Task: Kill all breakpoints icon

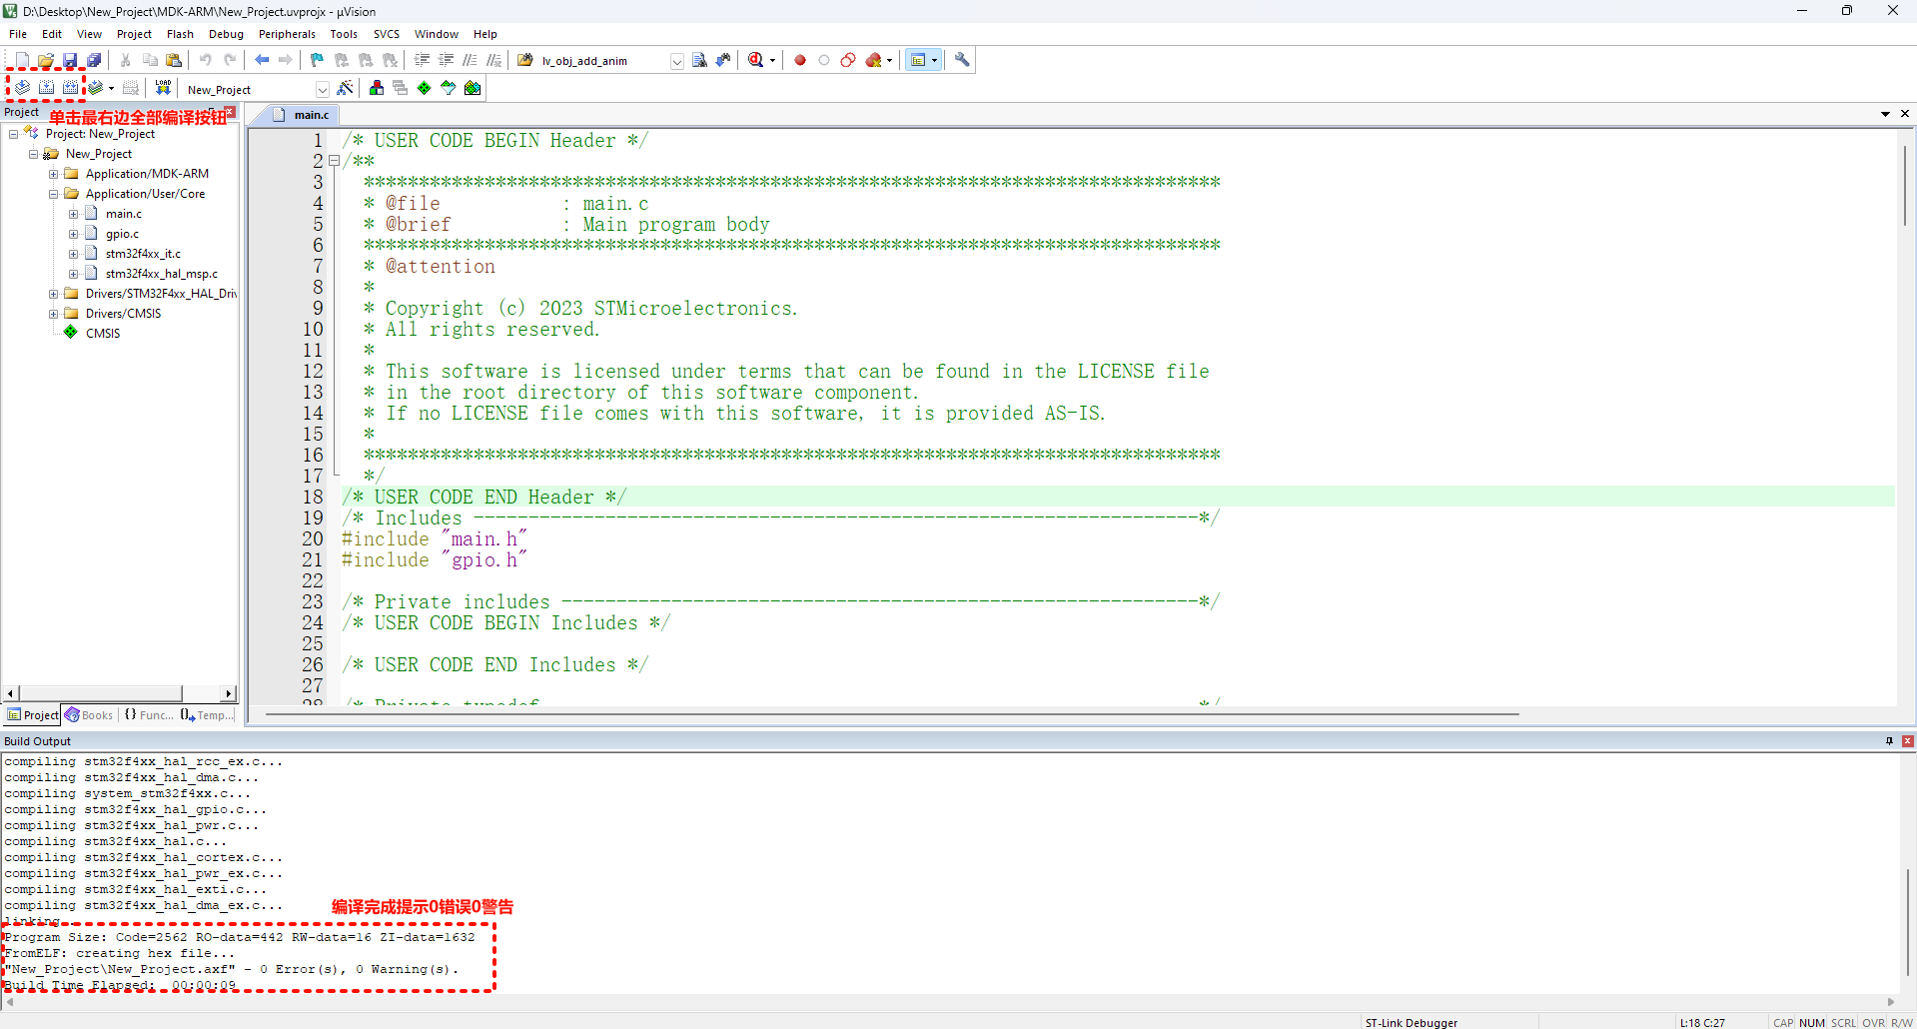Action: click(874, 60)
